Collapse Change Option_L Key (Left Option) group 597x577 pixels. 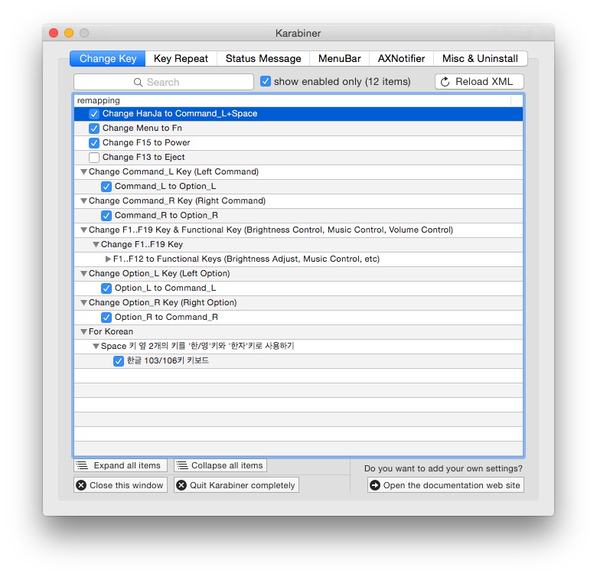(x=83, y=273)
